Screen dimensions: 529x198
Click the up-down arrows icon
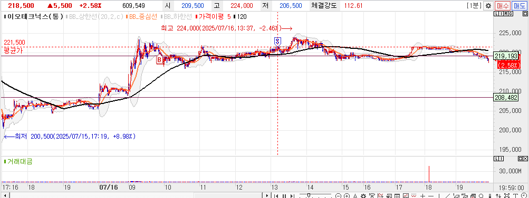coord(498,195)
